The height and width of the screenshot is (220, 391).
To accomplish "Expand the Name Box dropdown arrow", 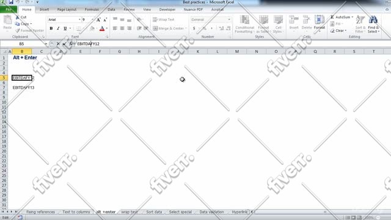I will coord(46,44).
